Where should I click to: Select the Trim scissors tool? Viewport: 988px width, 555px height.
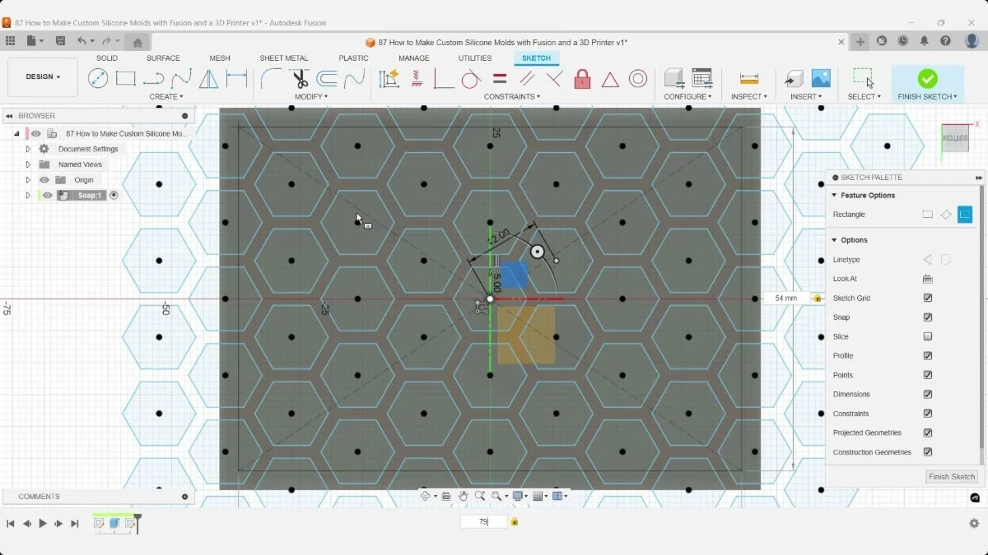point(300,78)
